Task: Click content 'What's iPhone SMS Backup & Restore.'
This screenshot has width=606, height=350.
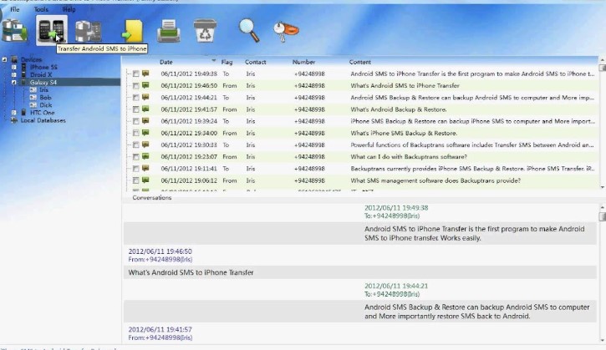Action: (x=404, y=133)
